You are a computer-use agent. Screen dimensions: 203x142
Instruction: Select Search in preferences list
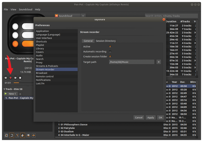pyautogui.click(x=57, y=59)
